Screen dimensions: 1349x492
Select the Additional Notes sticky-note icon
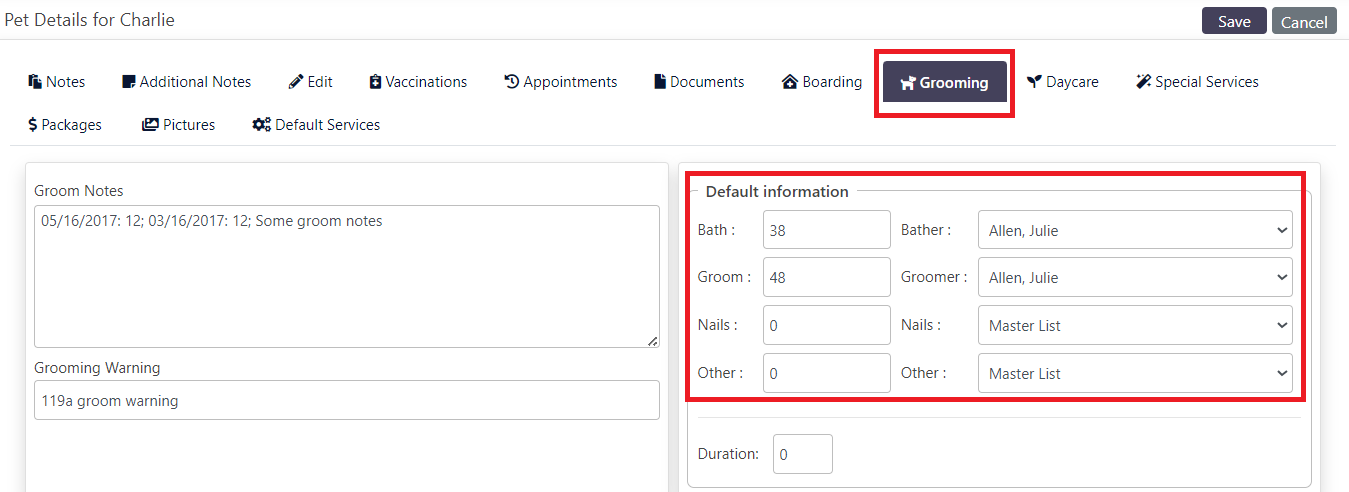[x=128, y=82]
